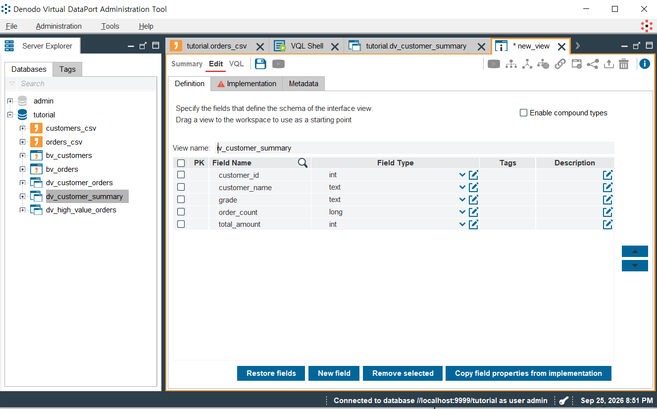
Task: Edit description of customer_id field
Action: click(607, 175)
